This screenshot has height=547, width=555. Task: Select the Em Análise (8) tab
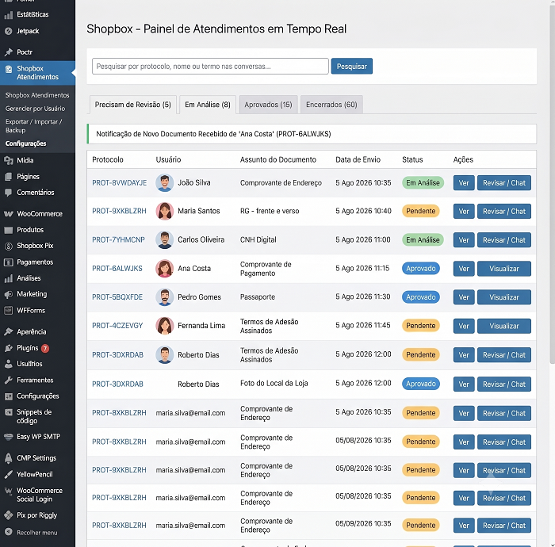click(208, 105)
